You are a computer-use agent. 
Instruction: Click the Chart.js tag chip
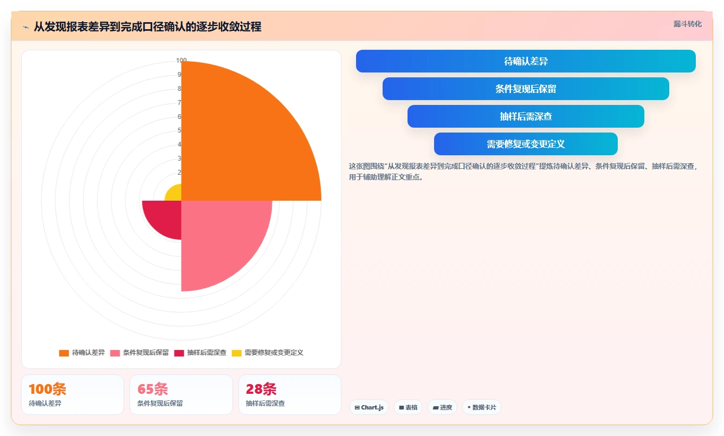coord(369,407)
